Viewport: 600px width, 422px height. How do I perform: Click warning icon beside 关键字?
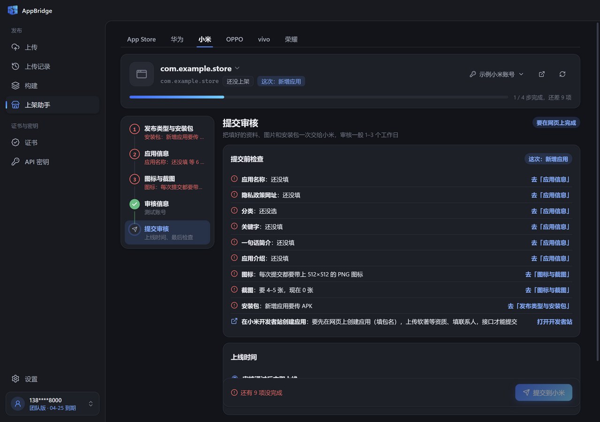click(x=235, y=226)
